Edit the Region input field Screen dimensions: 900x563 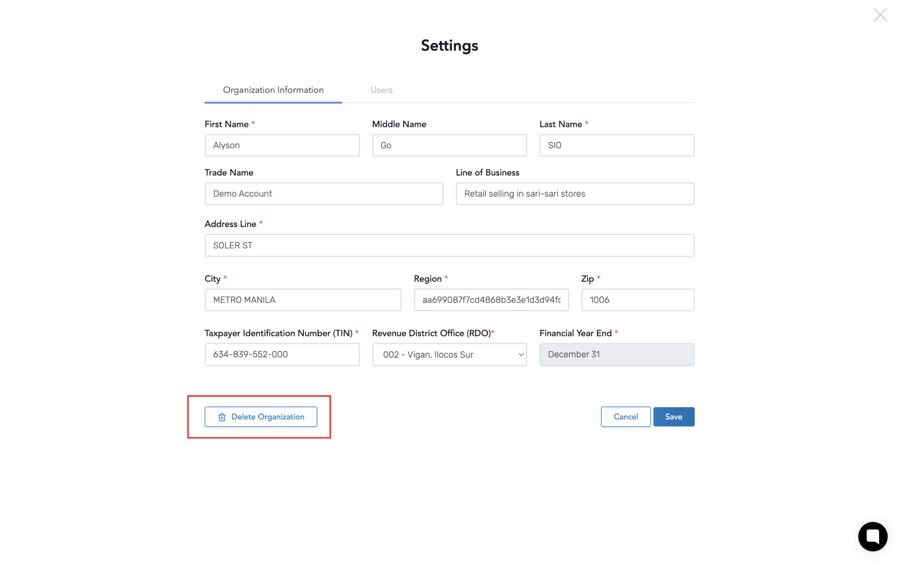click(491, 300)
